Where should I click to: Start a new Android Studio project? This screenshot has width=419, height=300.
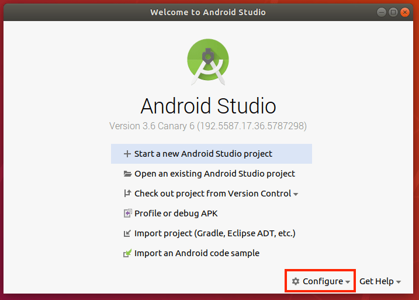(x=212, y=154)
